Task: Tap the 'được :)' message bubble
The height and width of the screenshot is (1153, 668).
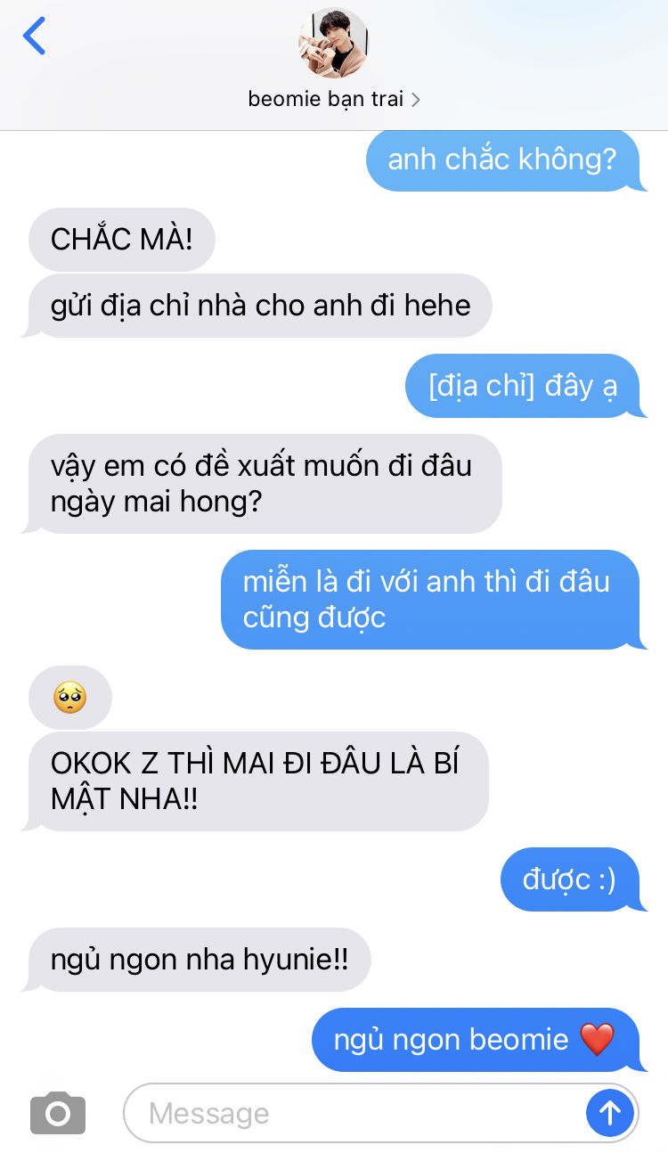Action: (x=570, y=879)
